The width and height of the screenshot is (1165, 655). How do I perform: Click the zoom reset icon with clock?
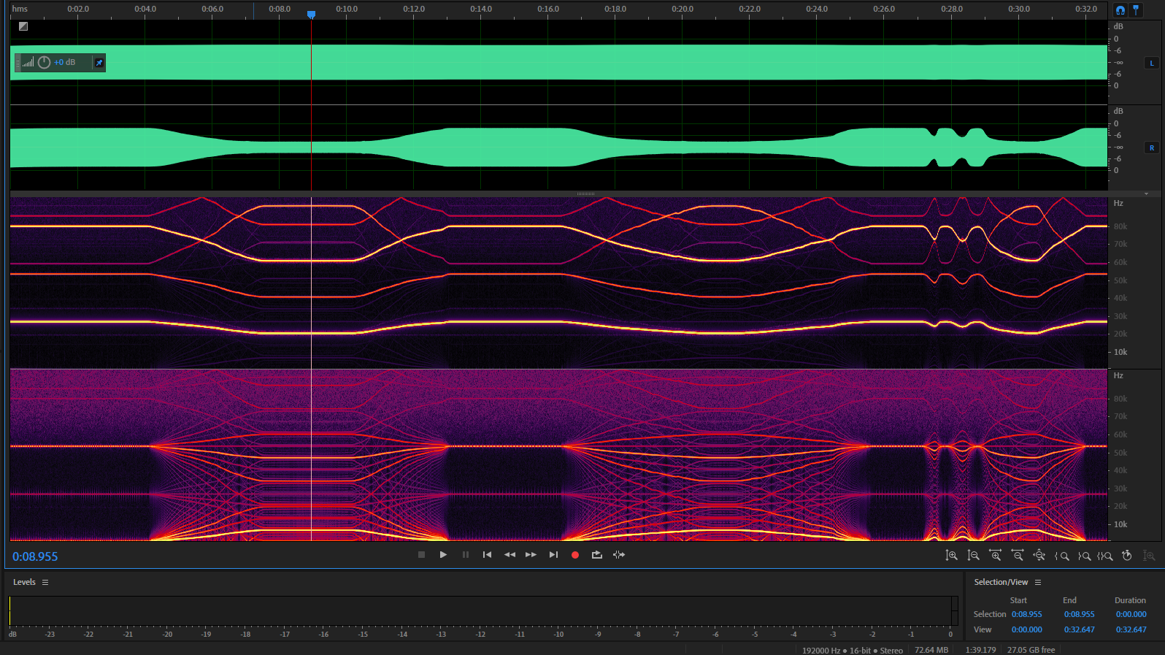pyautogui.click(x=1127, y=556)
